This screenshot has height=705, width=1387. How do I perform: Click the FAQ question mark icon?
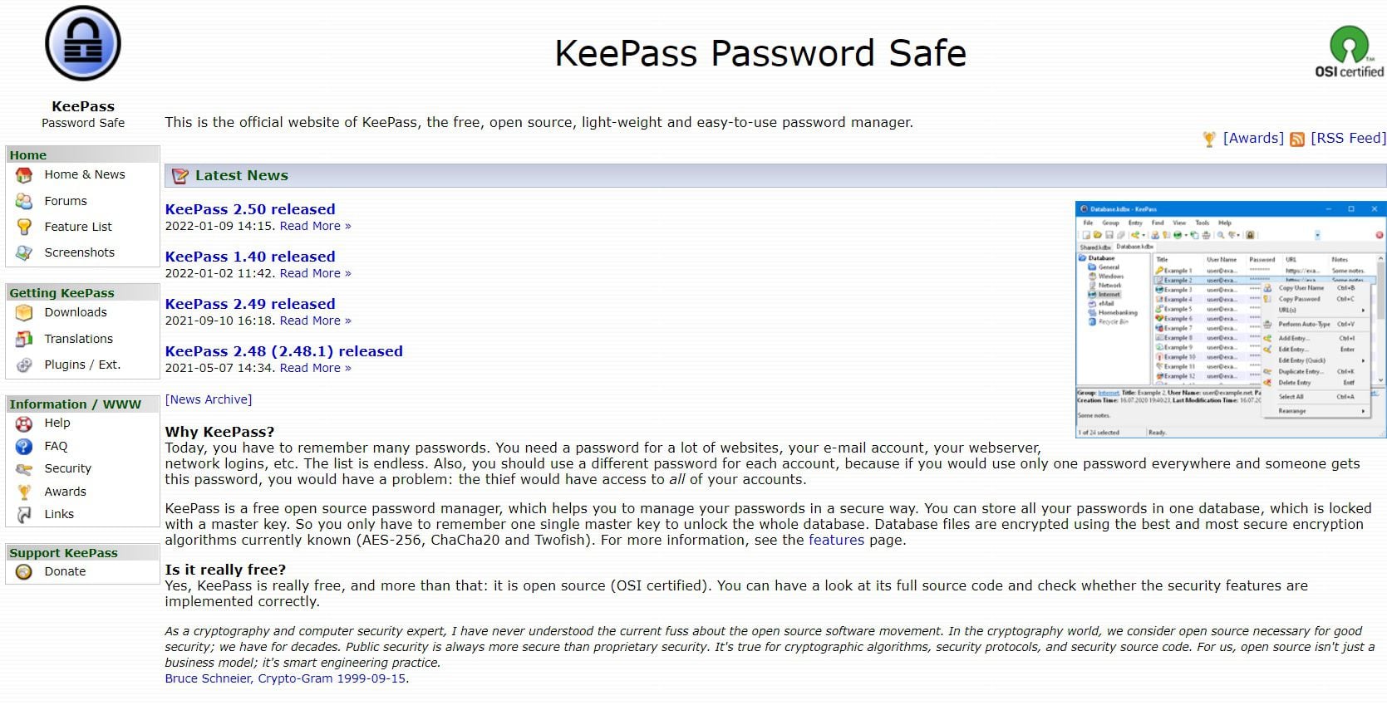click(x=24, y=447)
